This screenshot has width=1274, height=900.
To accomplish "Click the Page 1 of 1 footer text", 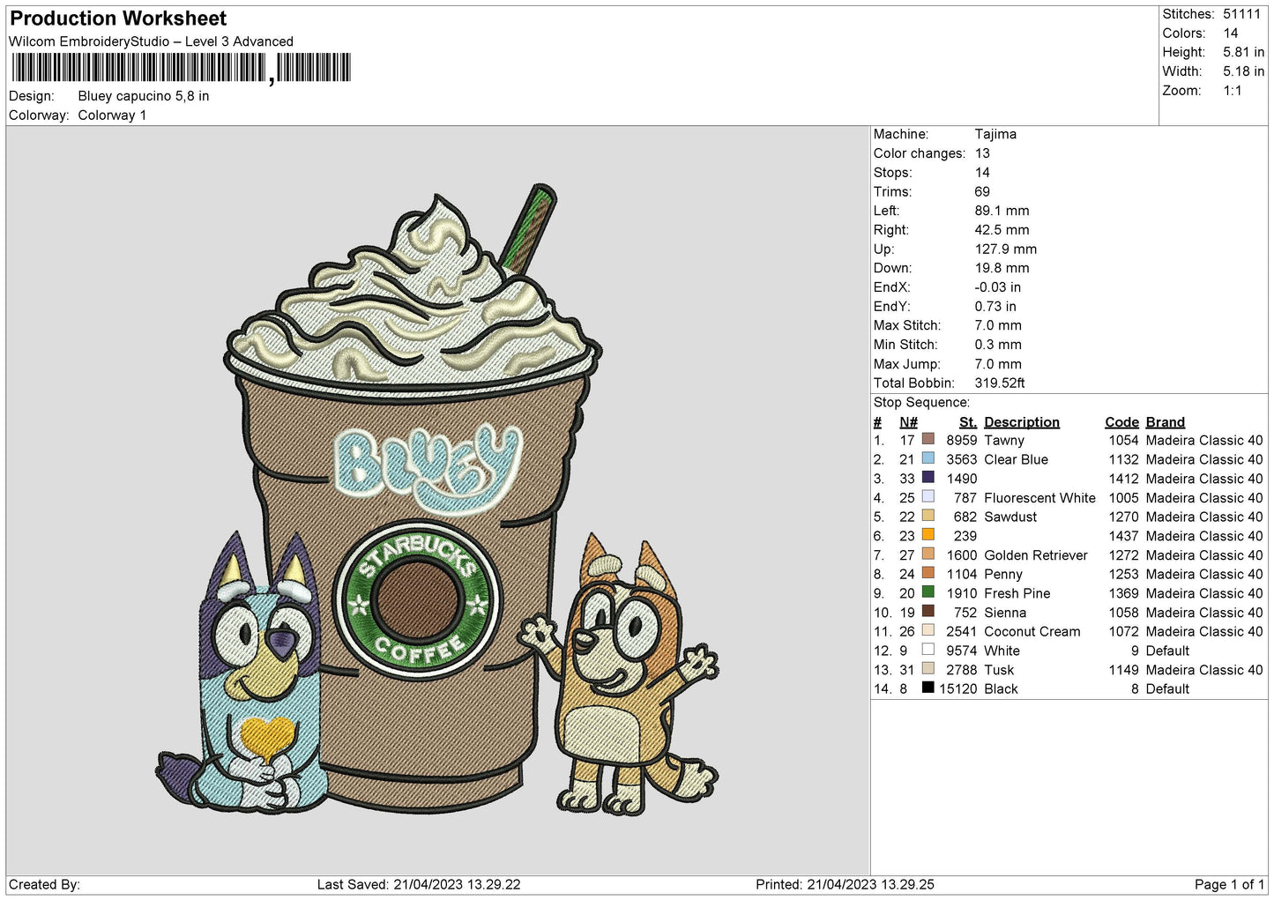I will click(1230, 884).
